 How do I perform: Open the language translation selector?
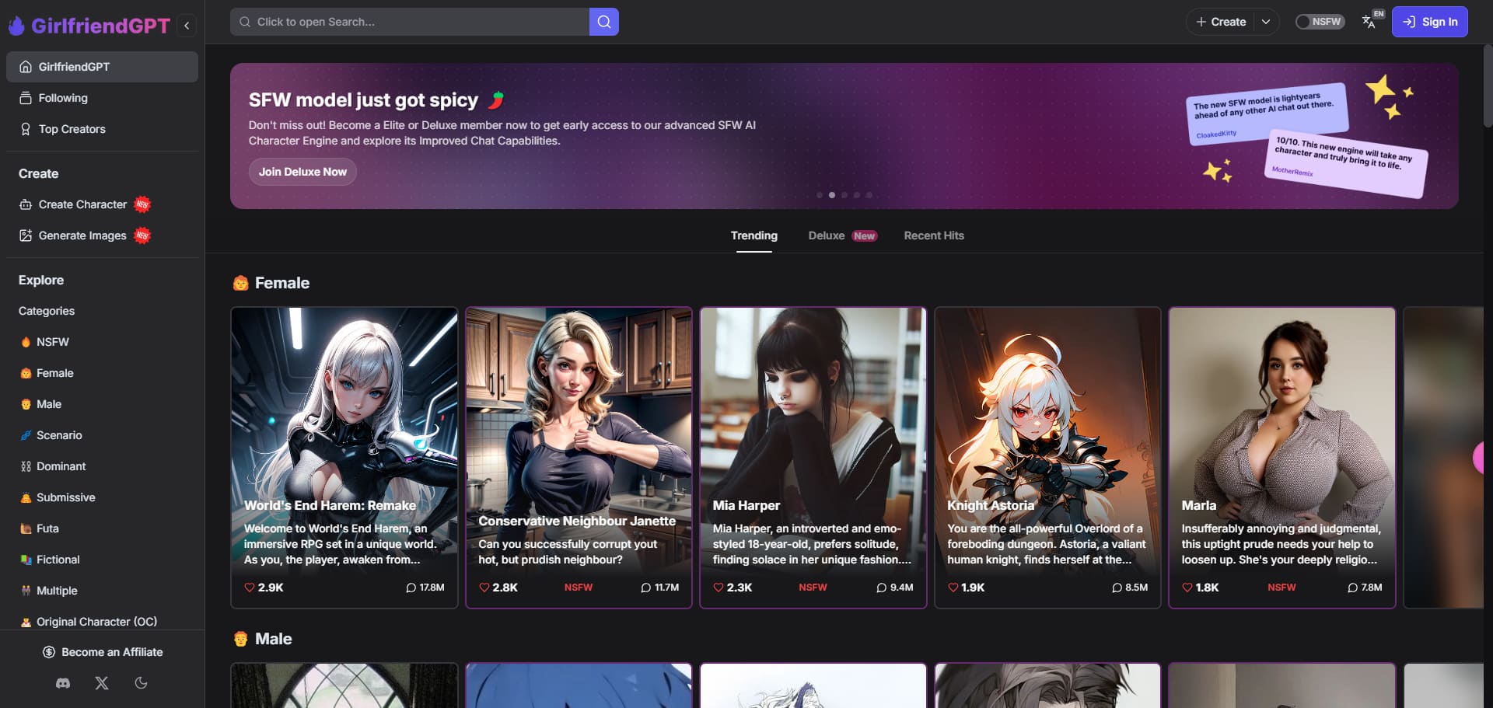tap(1369, 22)
